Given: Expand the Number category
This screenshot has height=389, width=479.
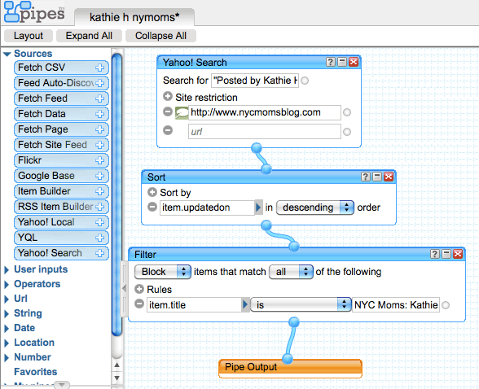Looking at the screenshot, I should [7, 357].
